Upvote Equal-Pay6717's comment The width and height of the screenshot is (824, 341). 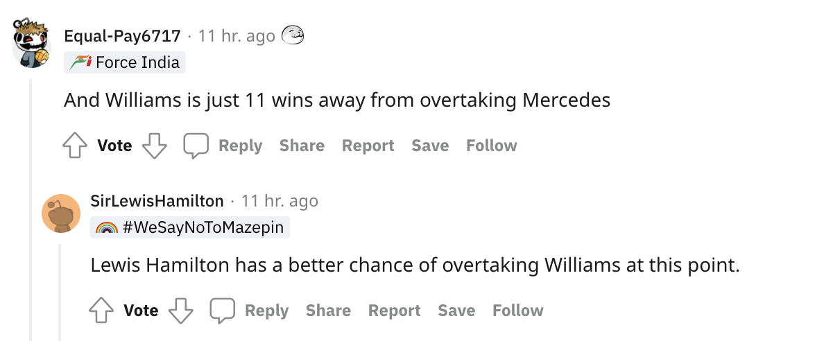tap(75, 146)
